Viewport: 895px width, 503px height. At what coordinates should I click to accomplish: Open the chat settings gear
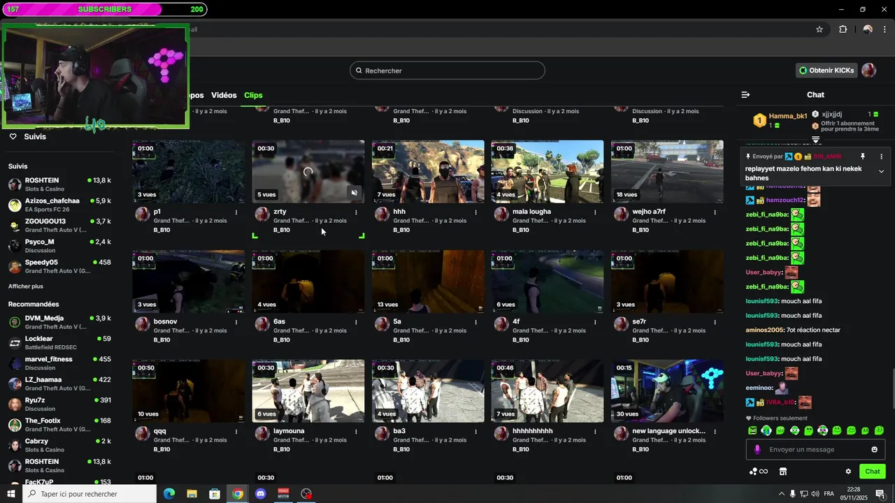click(x=848, y=472)
